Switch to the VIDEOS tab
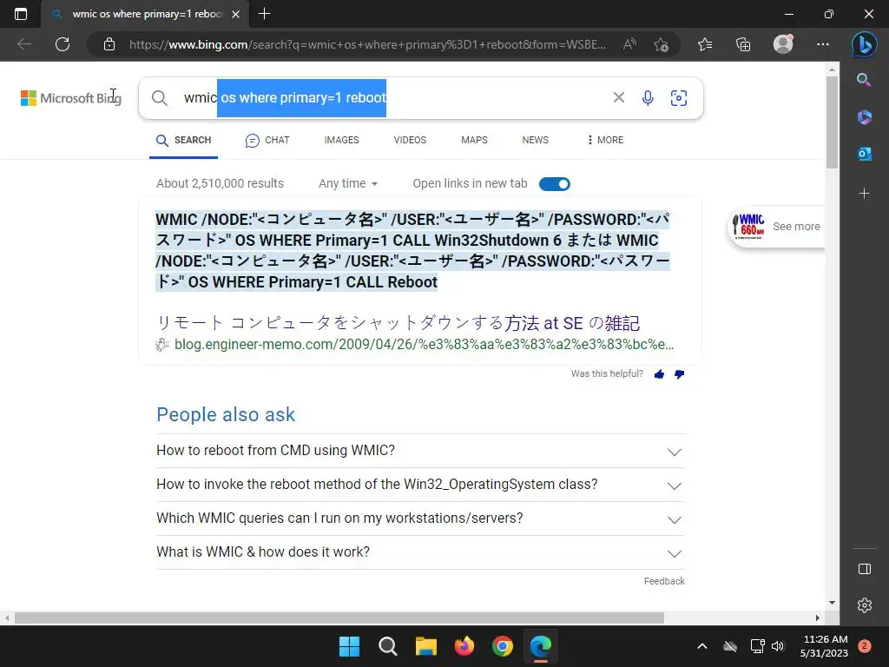889x667 pixels. (410, 140)
